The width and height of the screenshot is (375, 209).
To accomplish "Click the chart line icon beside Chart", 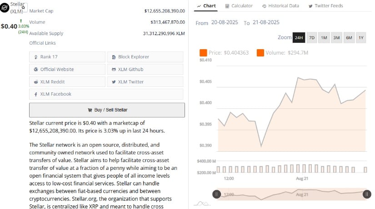I will pos(199,6).
